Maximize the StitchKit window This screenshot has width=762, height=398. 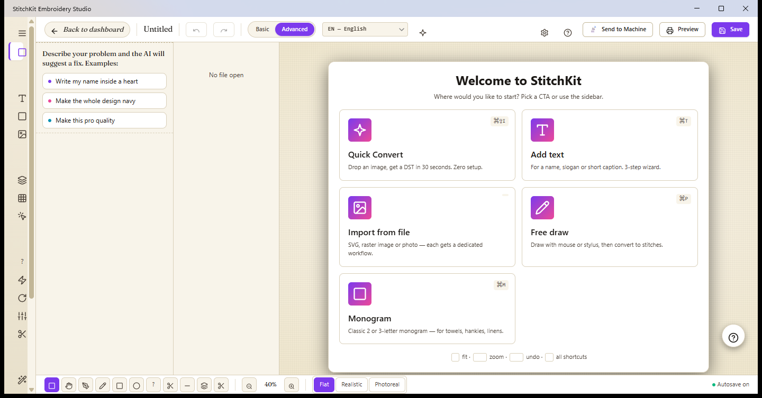(x=721, y=8)
